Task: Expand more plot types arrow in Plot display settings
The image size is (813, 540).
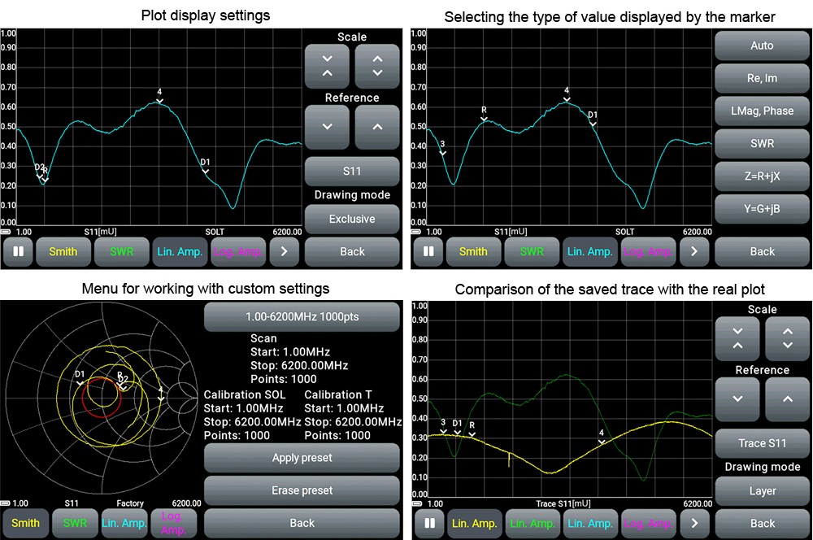Action: [284, 252]
